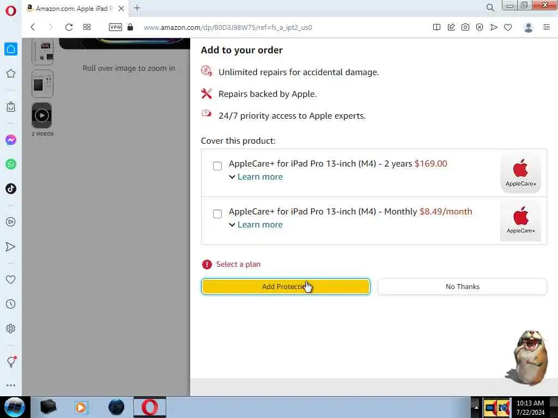The height and width of the screenshot is (418, 558).
Task: Open the profile account icon
Action: 529,27
